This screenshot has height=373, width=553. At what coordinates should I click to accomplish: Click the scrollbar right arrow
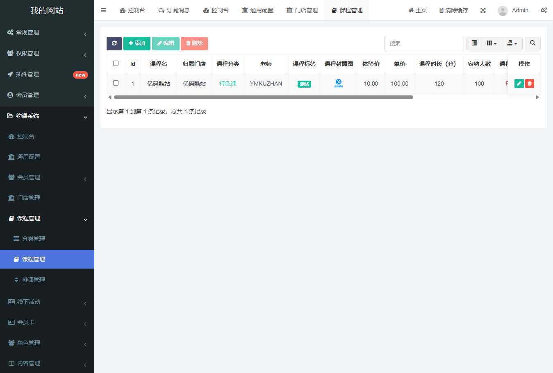(537, 97)
